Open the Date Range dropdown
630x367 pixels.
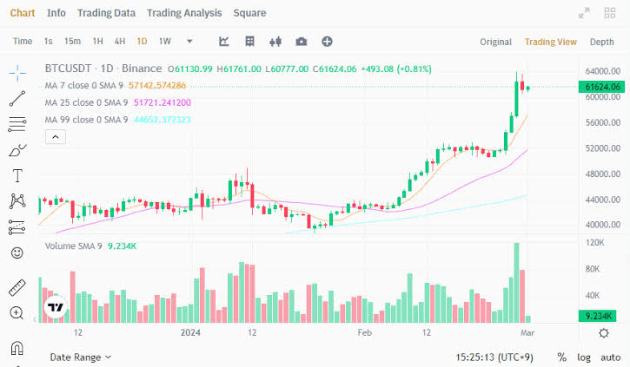click(81, 357)
